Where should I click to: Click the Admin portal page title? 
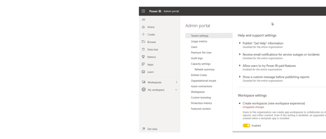[x=198, y=26]
